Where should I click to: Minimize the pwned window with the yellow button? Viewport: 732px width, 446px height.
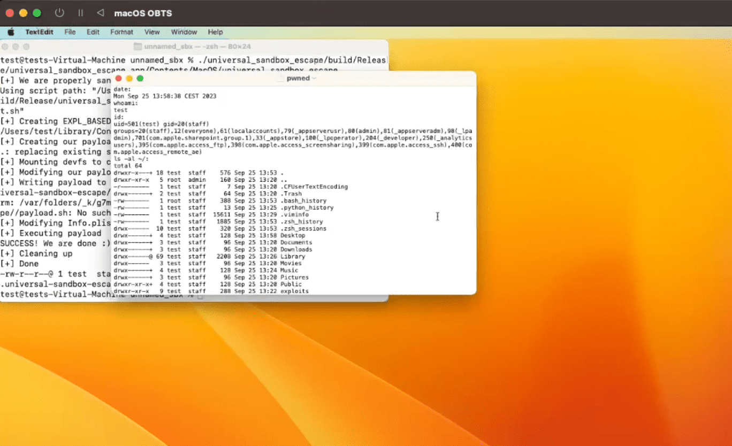129,78
